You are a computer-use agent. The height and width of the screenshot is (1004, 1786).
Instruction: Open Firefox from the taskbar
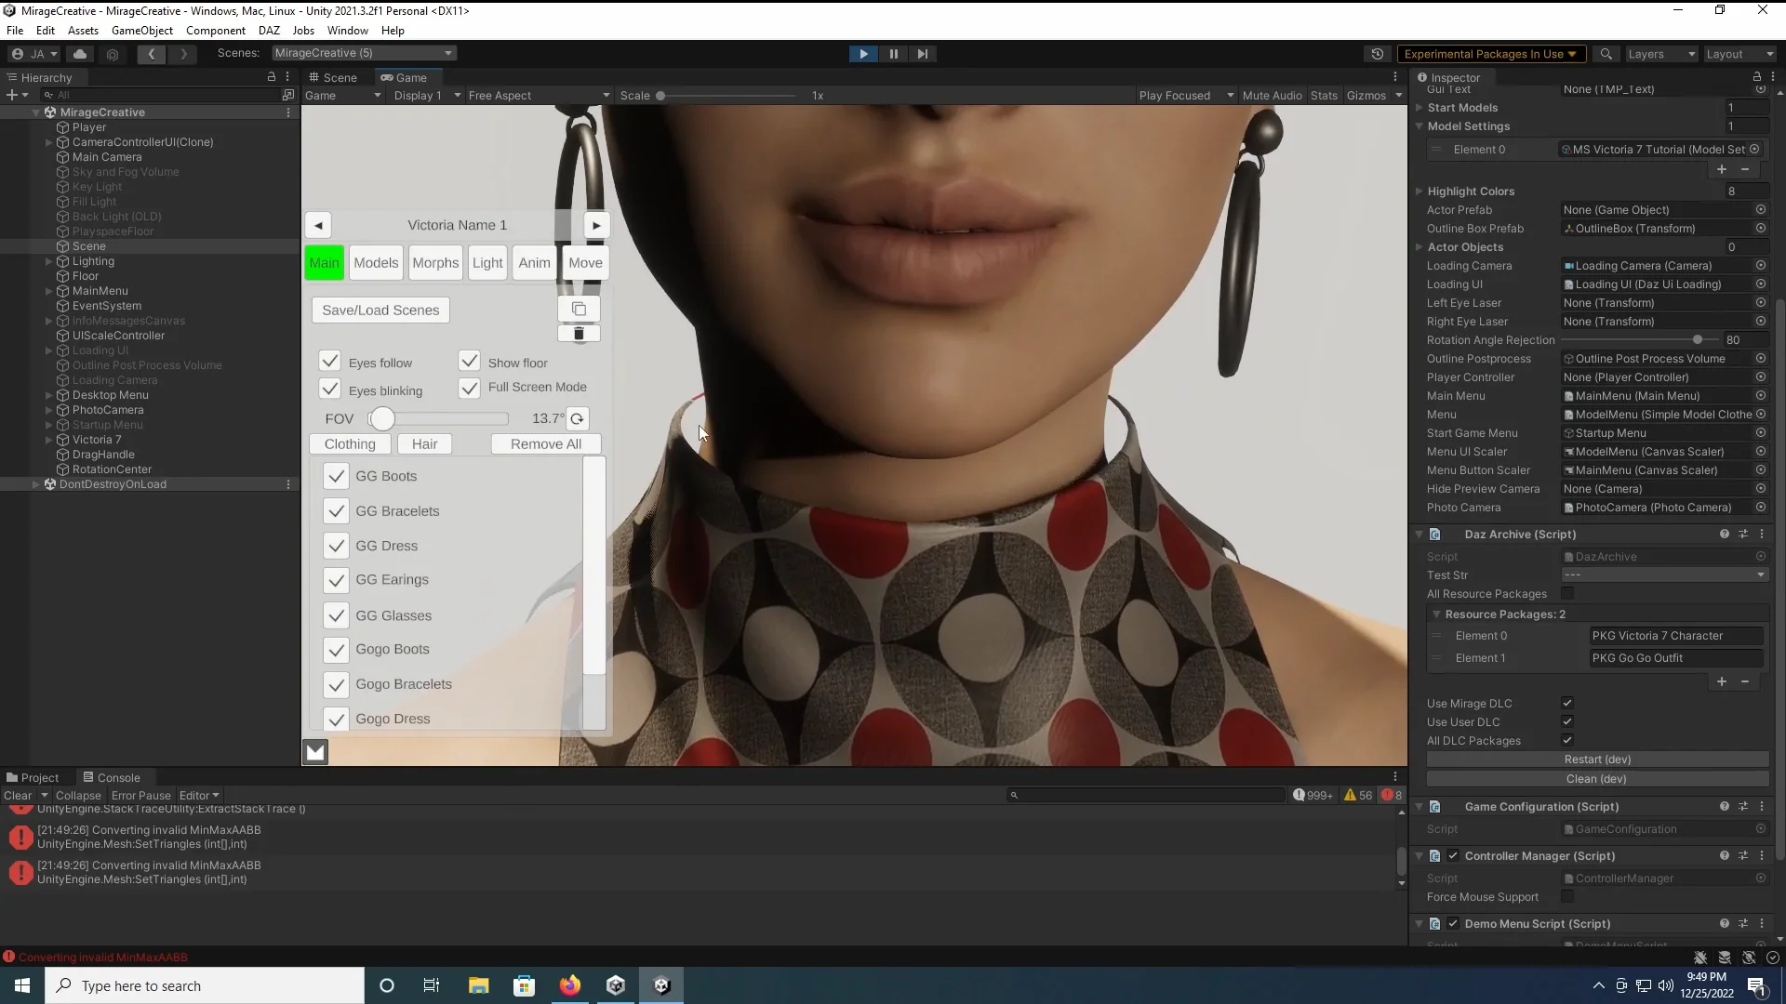(569, 984)
